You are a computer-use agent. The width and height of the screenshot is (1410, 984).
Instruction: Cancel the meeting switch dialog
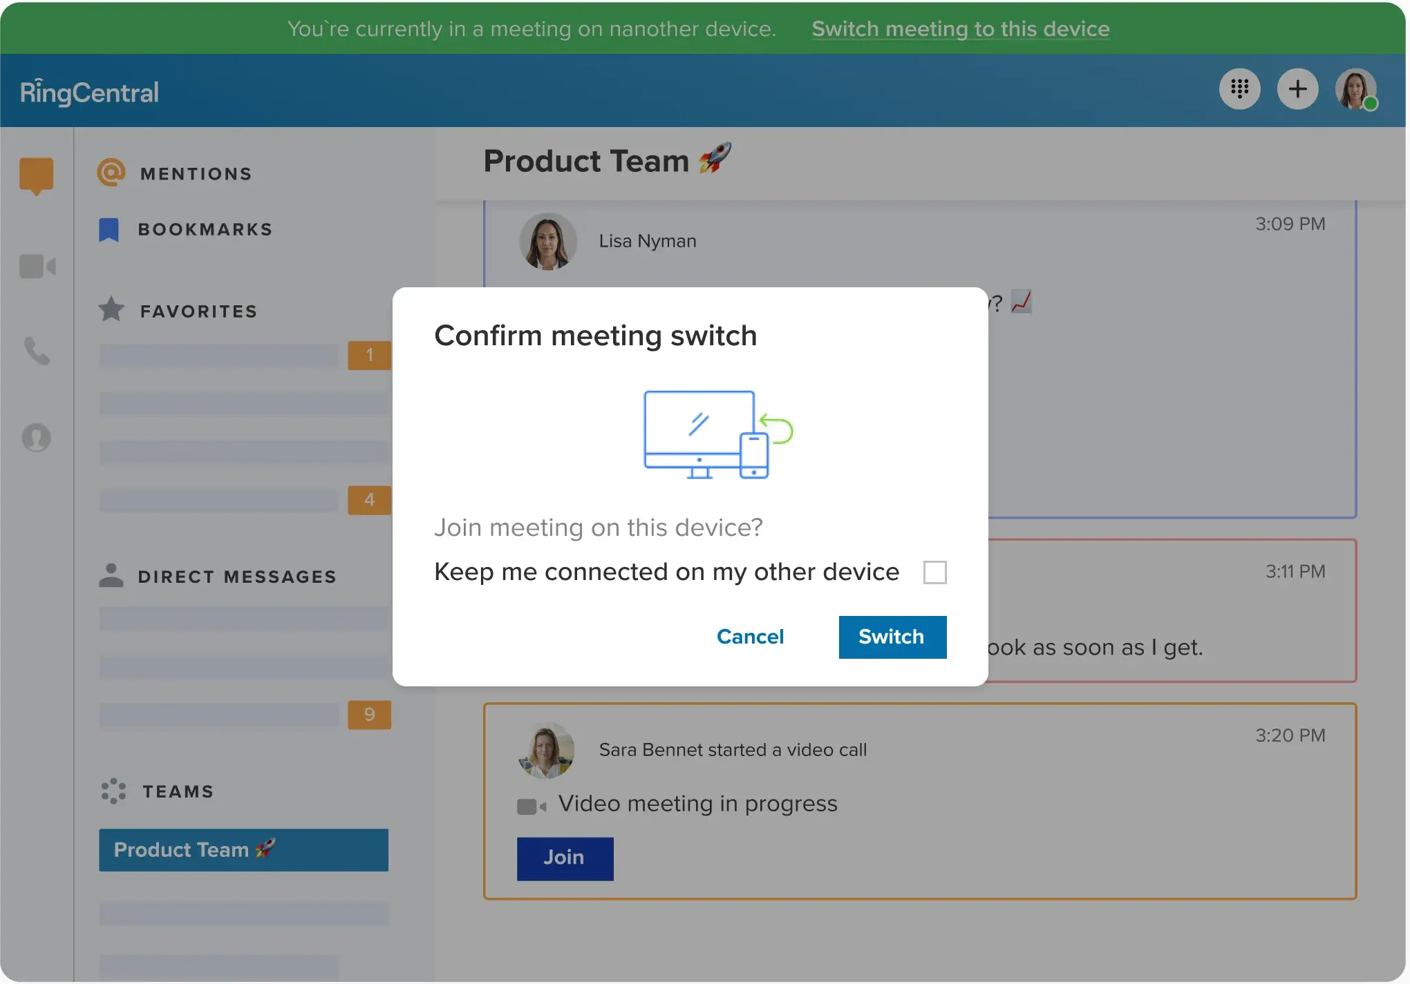tap(750, 637)
